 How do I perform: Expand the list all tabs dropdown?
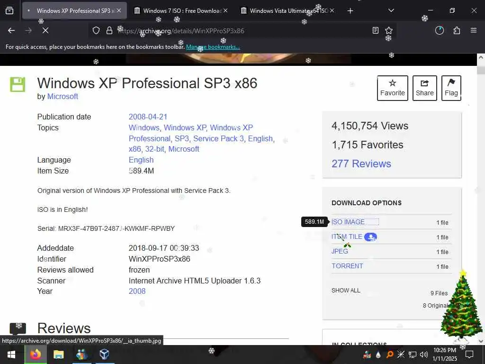(x=391, y=10)
